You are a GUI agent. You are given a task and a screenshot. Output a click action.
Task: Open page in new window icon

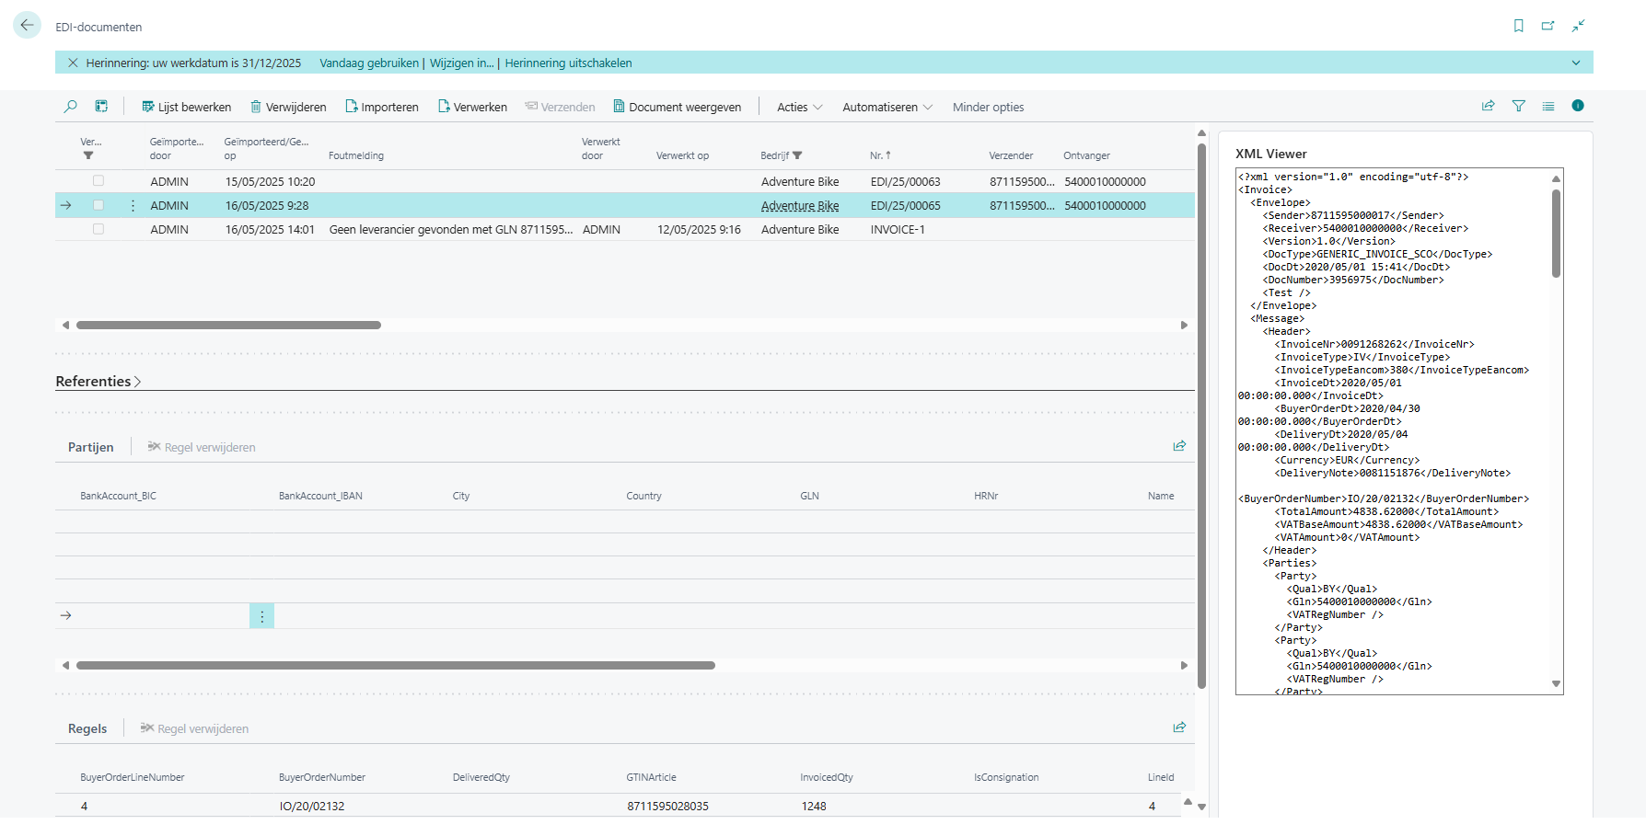point(1547,26)
